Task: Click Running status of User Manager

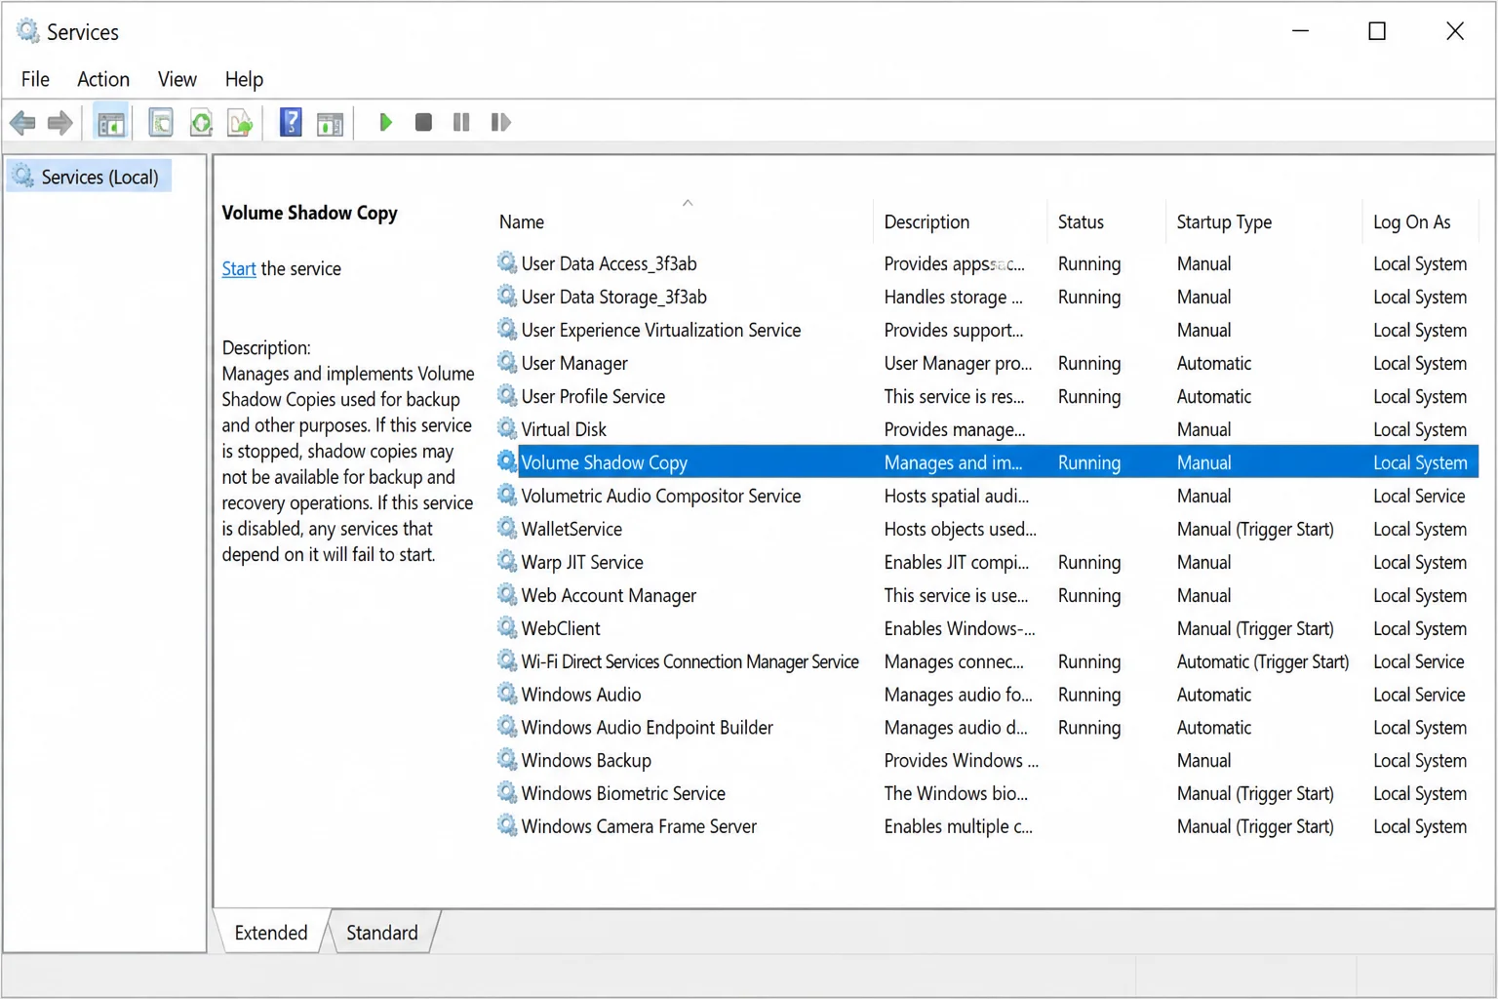Action: tap(1089, 363)
